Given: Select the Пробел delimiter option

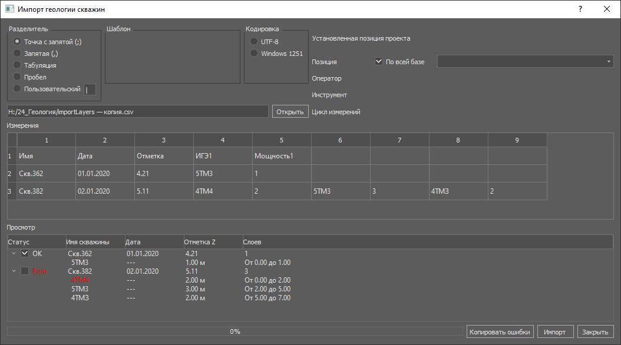Looking at the screenshot, I should click(x=17, y=77).
